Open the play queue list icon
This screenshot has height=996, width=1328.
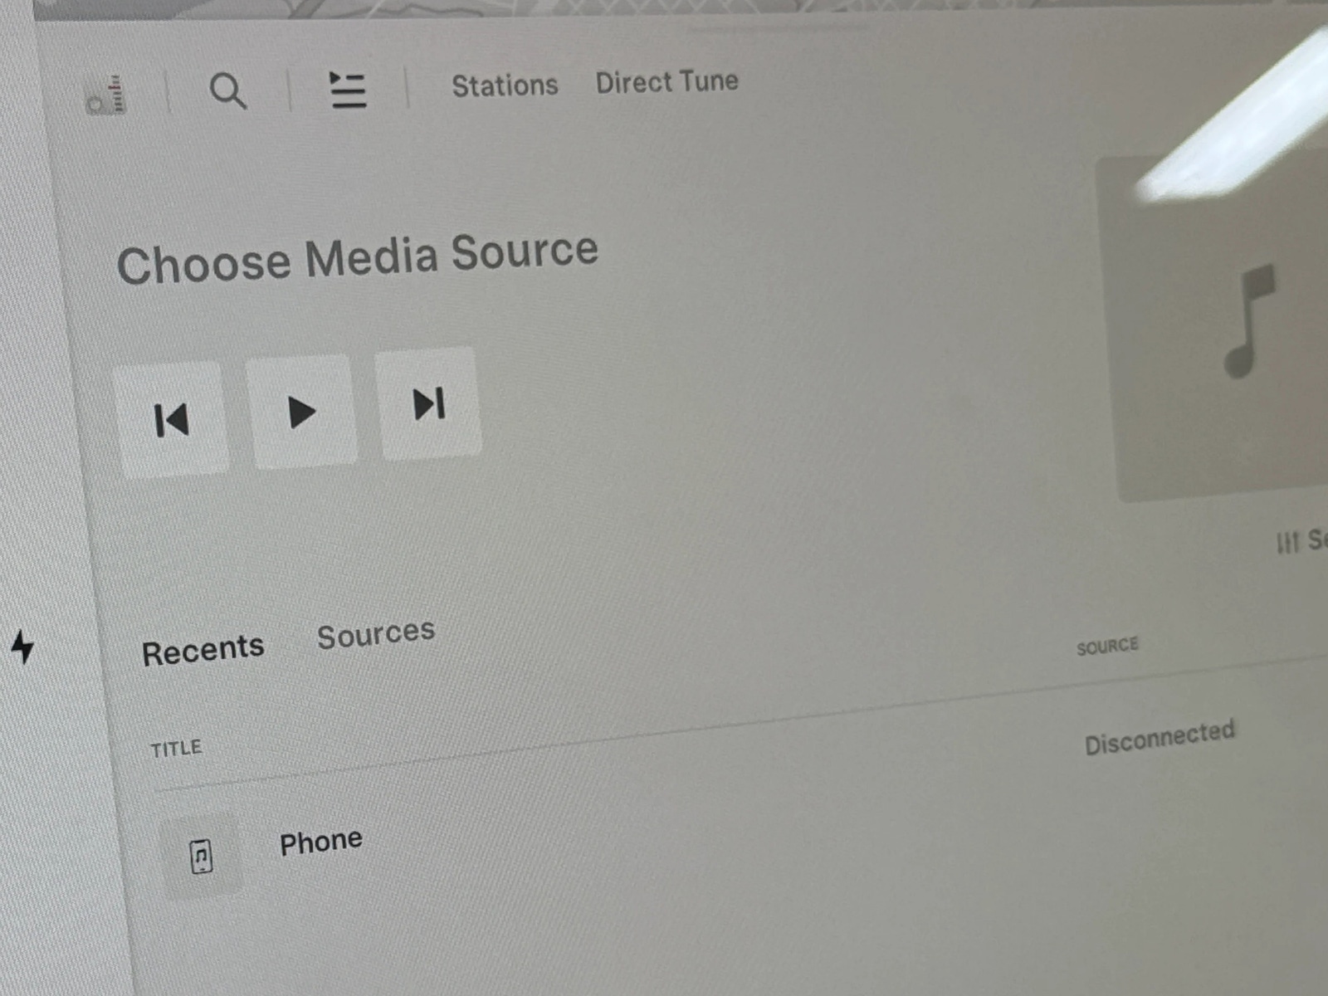348,90
